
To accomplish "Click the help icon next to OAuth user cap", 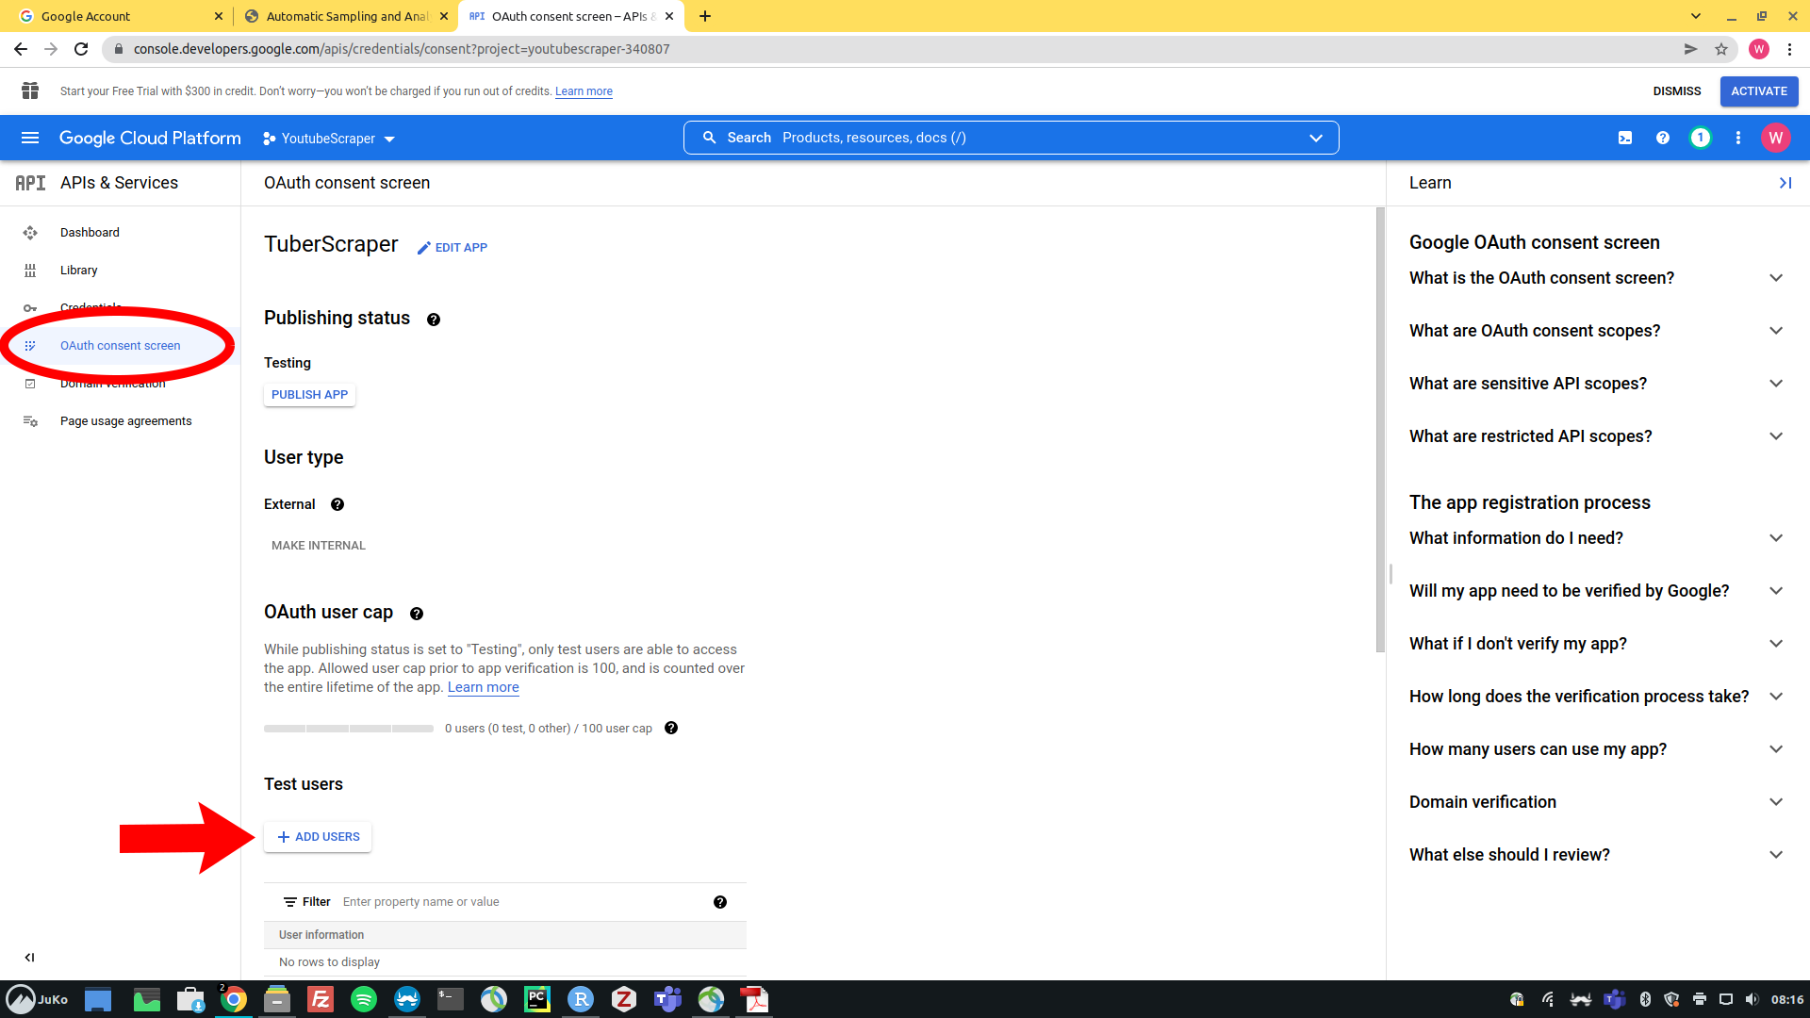I will click(x=417, y=614).
